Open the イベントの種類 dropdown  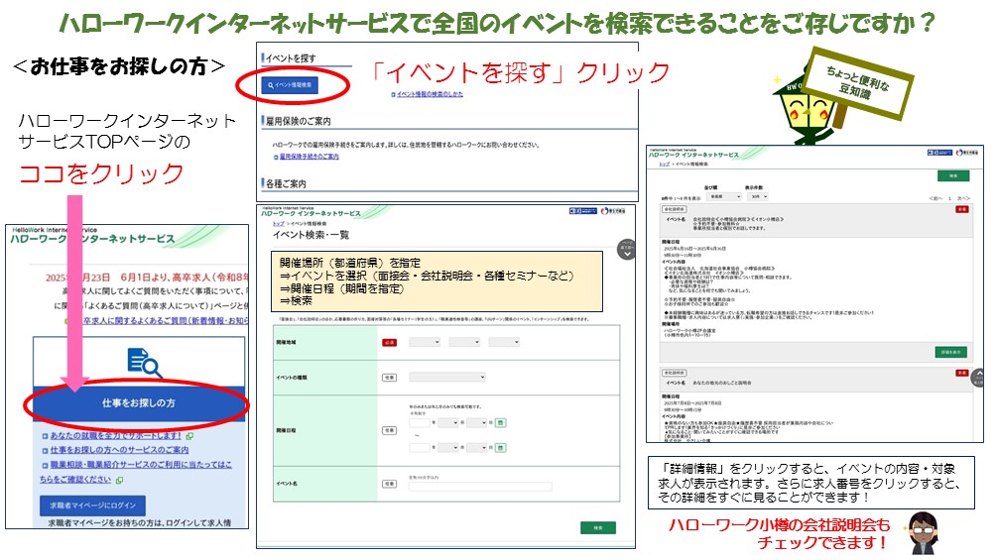[x=447, y=378]
